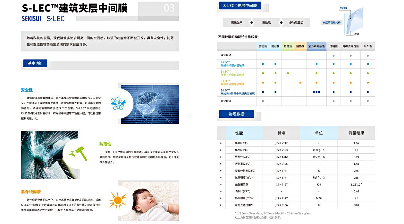Click the 不同玻璃的功能特性比较表 table title
The image size is (404, 224).
click(x=238, y=37)
